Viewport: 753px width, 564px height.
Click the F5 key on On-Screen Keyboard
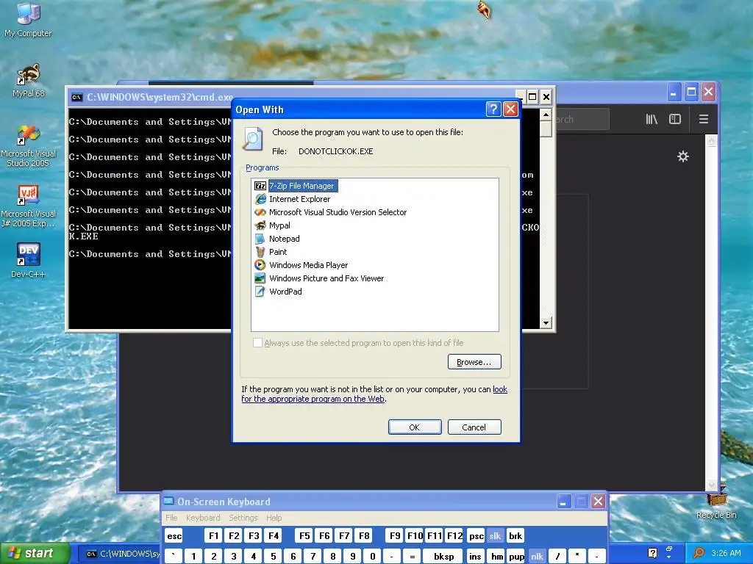pyautogui.click(x=304, y=535)
